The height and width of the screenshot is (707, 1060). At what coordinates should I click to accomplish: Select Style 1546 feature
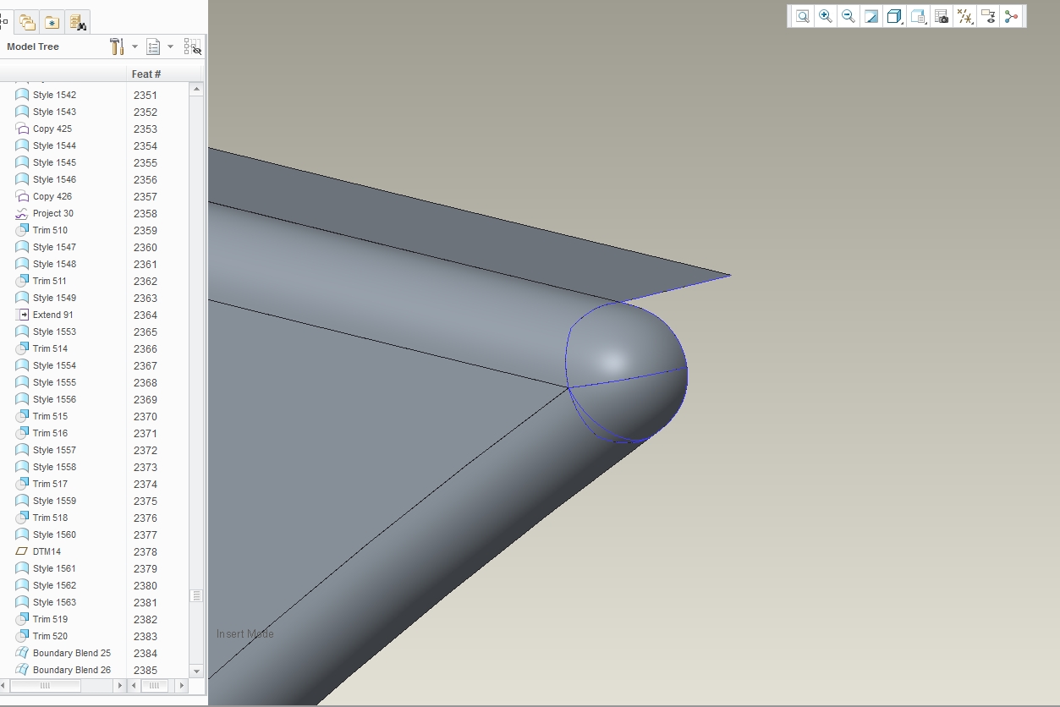click(x=54, y=179)
